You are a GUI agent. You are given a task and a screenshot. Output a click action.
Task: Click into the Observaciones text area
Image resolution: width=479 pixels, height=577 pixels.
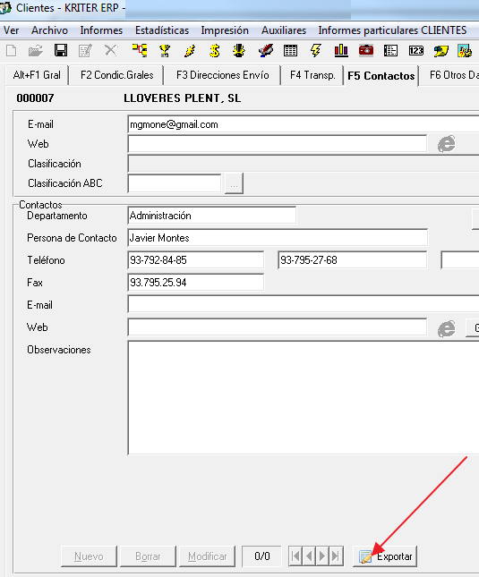click(304, 398)
